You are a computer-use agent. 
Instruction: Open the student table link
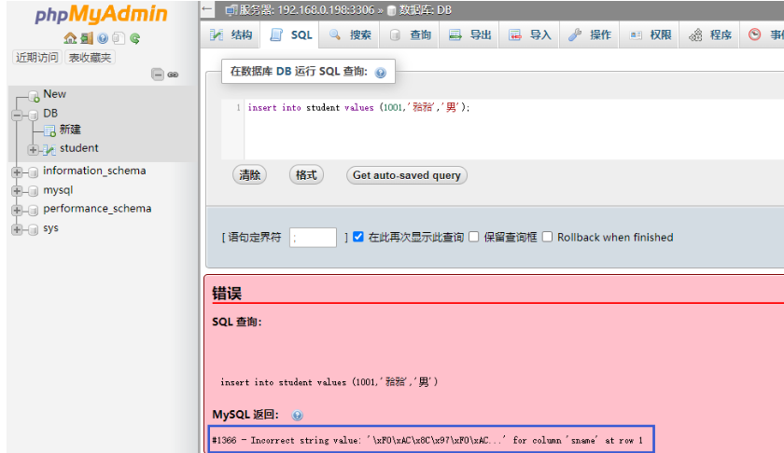(x=79, y=148)
